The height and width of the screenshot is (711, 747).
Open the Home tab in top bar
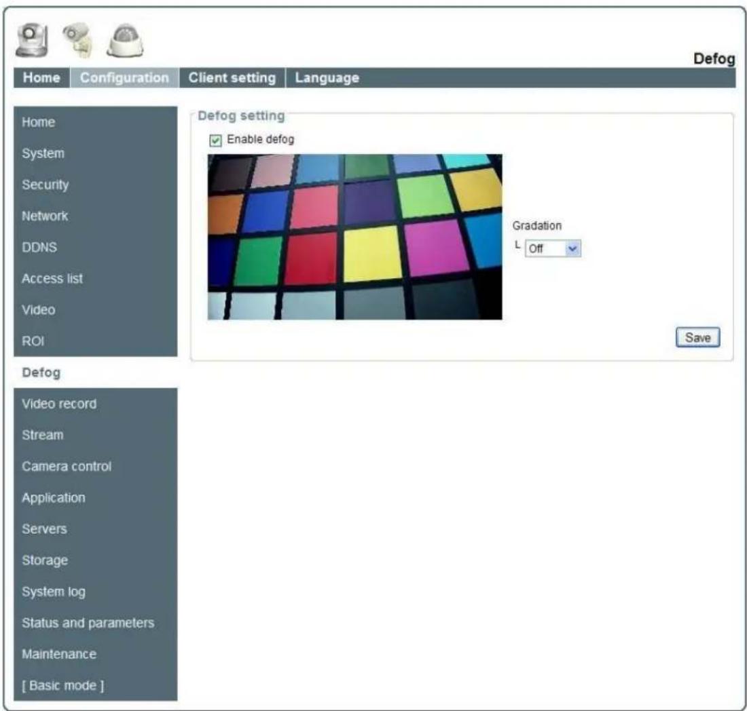(x=41, y=77)
